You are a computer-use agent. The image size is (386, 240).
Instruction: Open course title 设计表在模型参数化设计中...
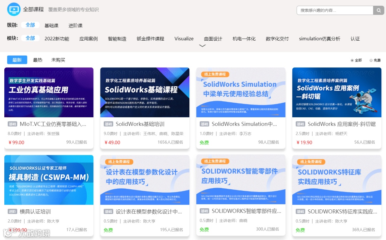pyautogui.click(x=149, y=211)
